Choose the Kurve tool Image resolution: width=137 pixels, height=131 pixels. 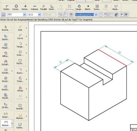point(20,36)
